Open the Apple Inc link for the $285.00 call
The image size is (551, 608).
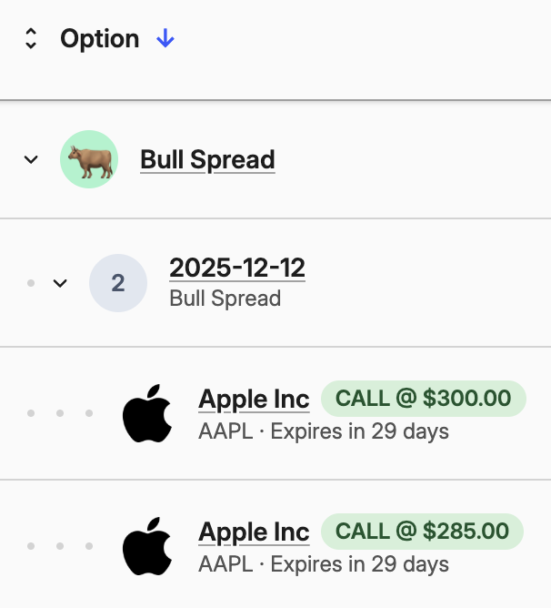254,532
